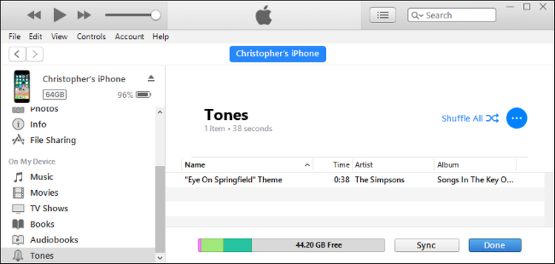Go back with the left arrow button
This screenshot has height=264, width=555.
tap(17, 54)
